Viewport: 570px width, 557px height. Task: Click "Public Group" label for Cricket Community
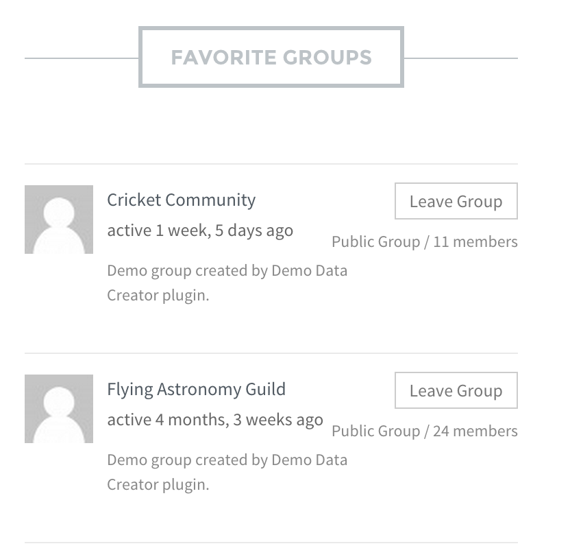375,242
